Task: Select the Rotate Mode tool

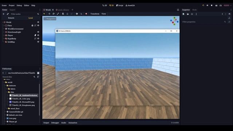Action: pos(54,14)
